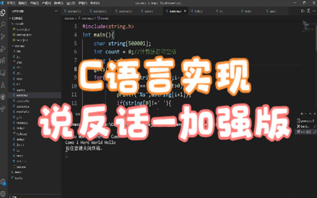Viewport: 317px width, 198px height.
Task: Click the Kill Terminal trash icon
Action: [315, 114]
